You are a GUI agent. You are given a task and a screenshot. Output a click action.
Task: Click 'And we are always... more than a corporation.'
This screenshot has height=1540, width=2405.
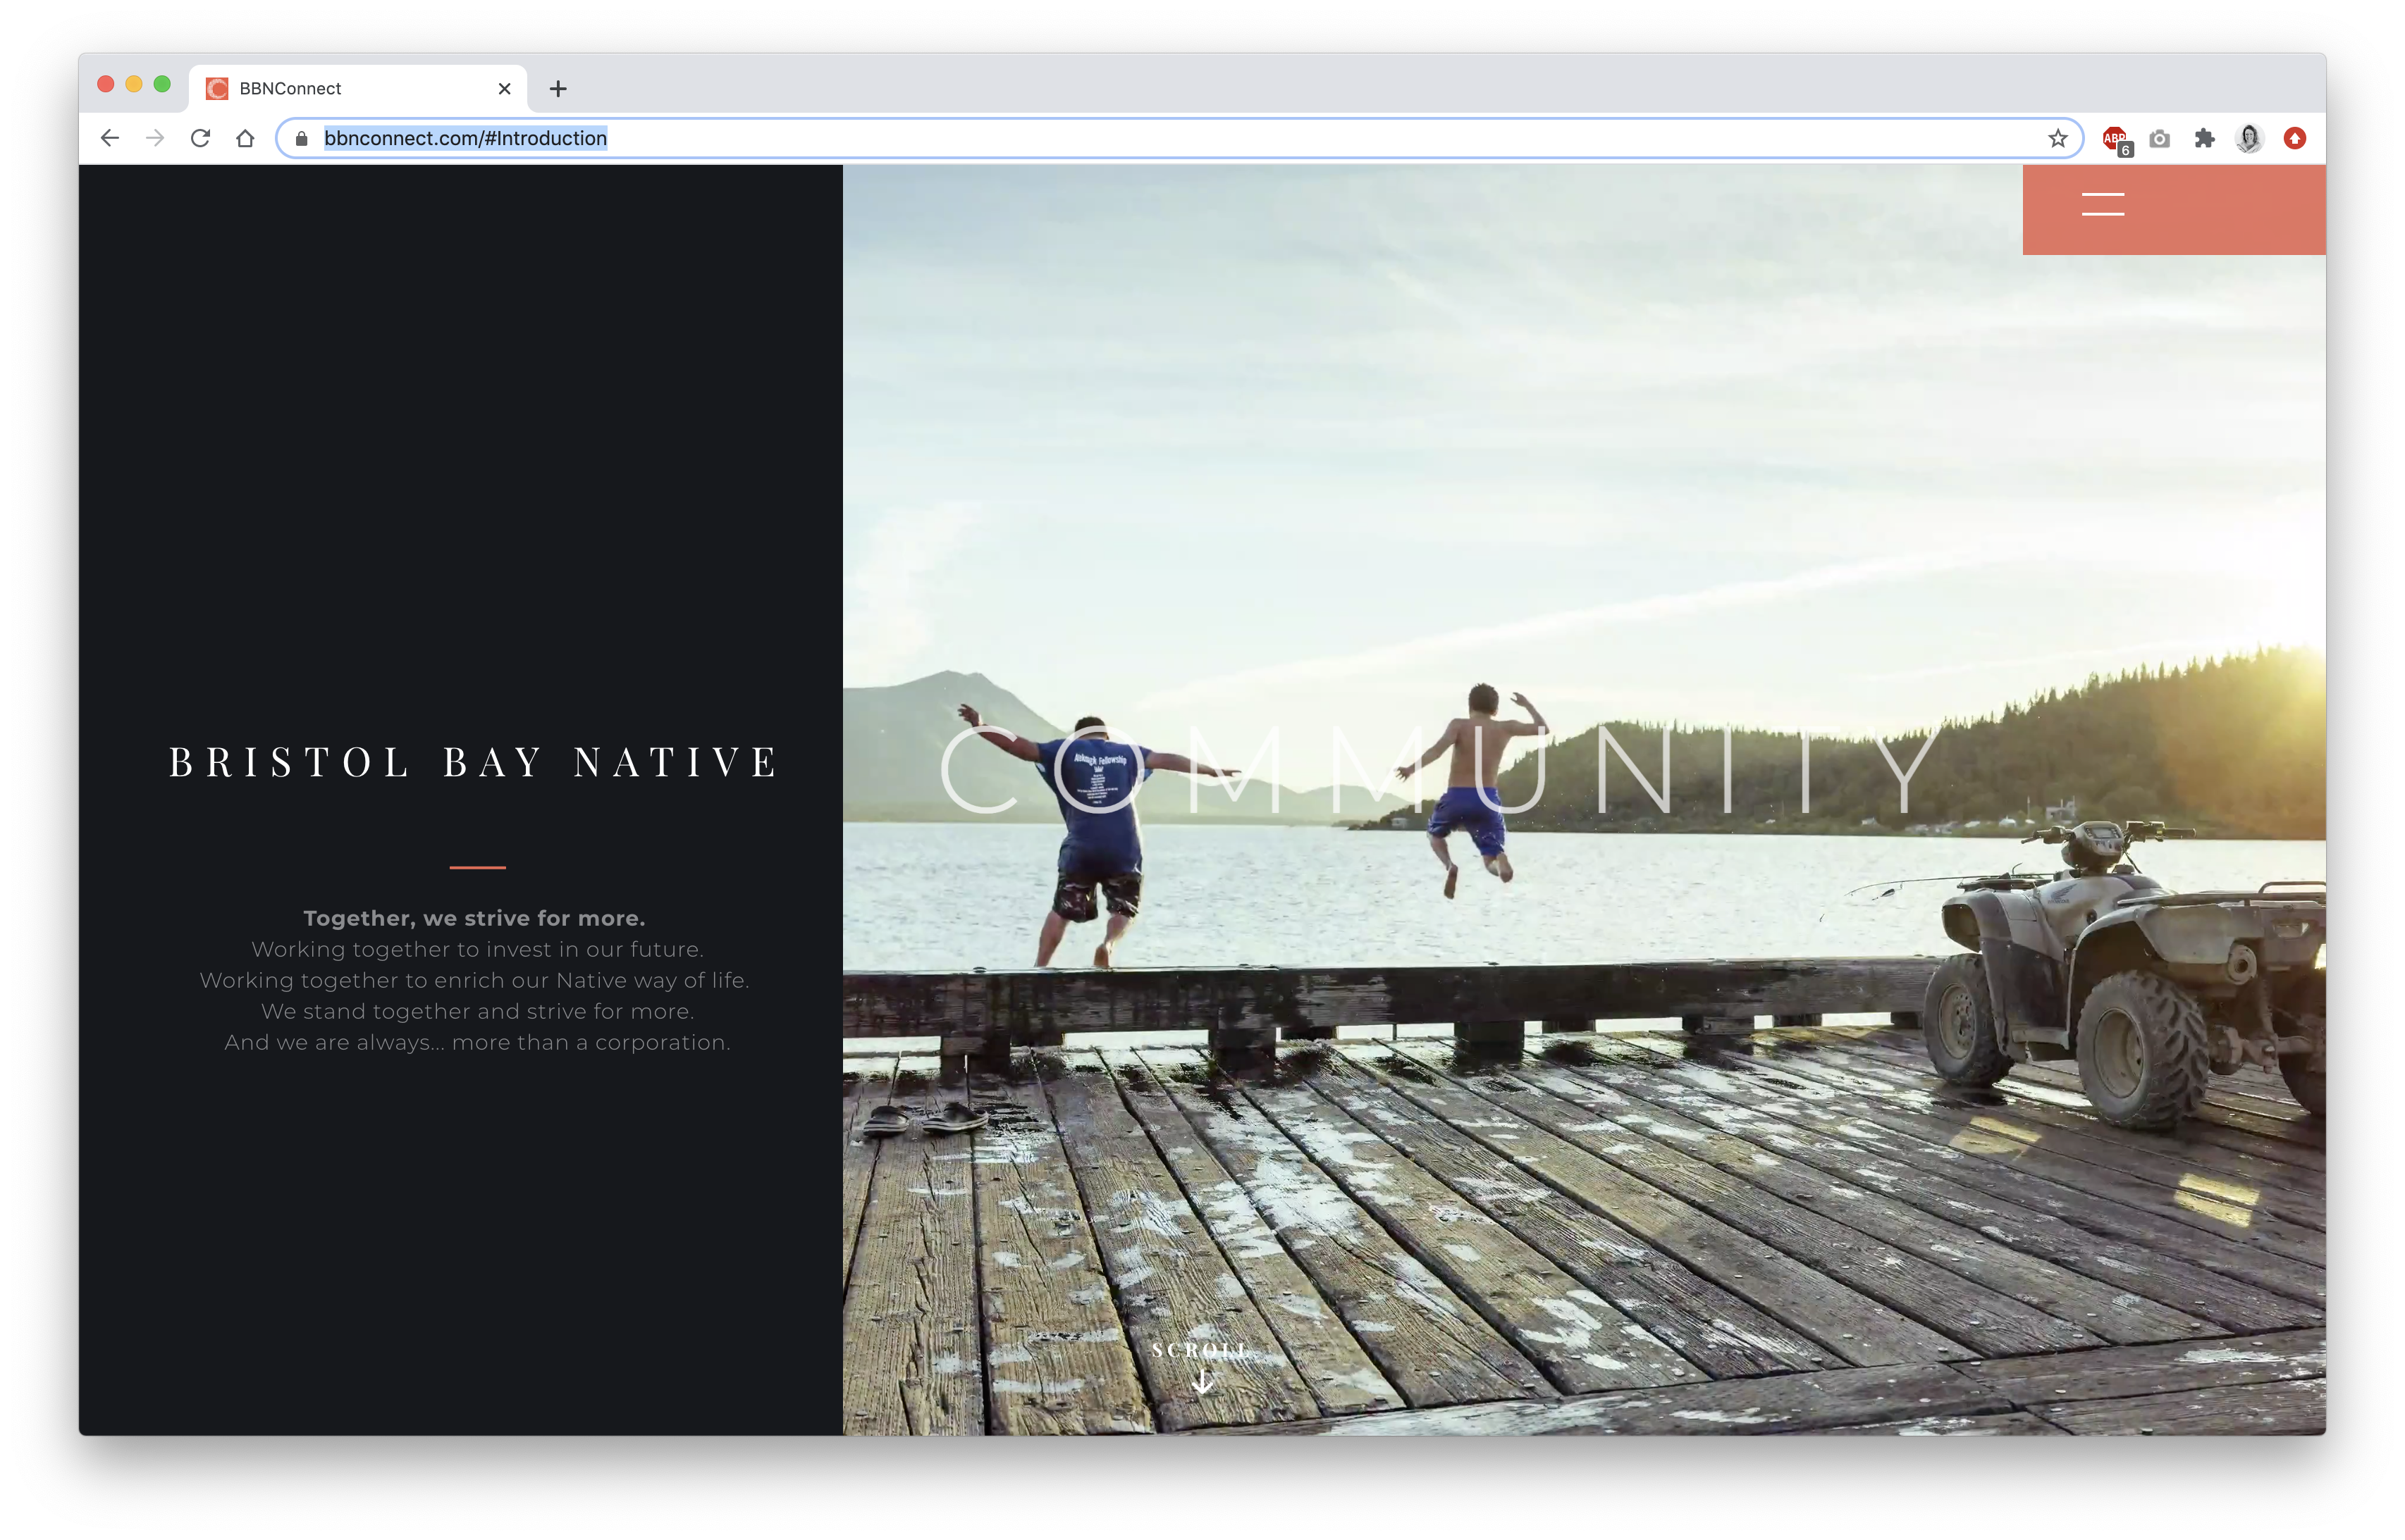coord(477,1042)
